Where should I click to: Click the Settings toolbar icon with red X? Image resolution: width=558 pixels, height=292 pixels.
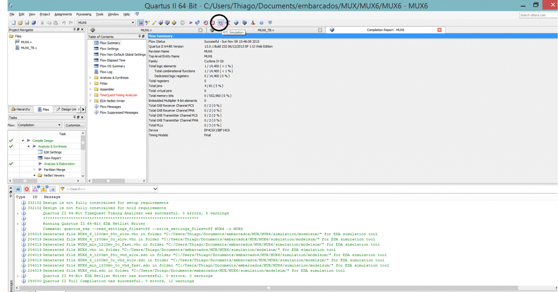[x=141, y=23]
